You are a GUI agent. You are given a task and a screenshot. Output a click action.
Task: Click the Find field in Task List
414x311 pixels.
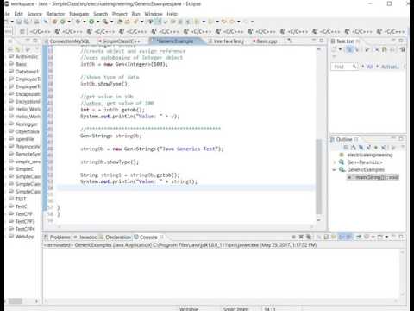pyautogui.click(x=344, y=67)
